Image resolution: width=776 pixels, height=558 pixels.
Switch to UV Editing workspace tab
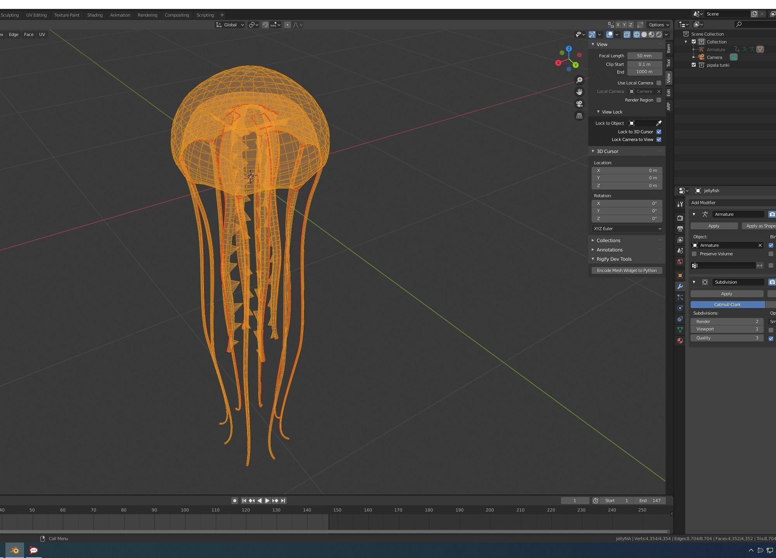36,15
